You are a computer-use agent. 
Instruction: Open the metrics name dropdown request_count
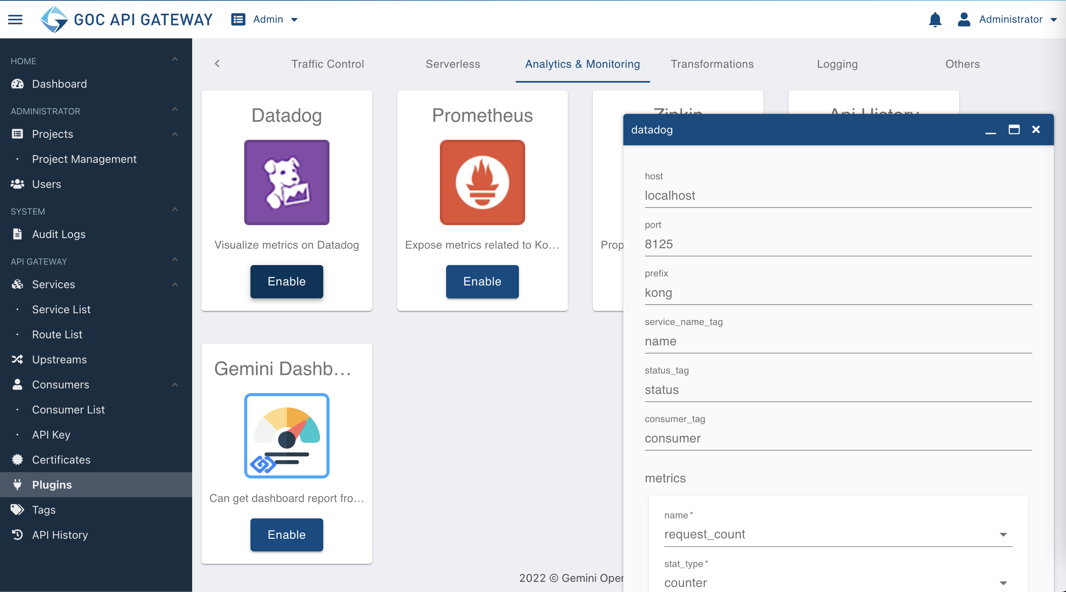coord(838,534)
